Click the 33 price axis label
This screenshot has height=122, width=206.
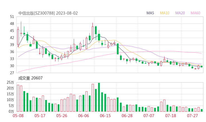[x=12, y=59]
